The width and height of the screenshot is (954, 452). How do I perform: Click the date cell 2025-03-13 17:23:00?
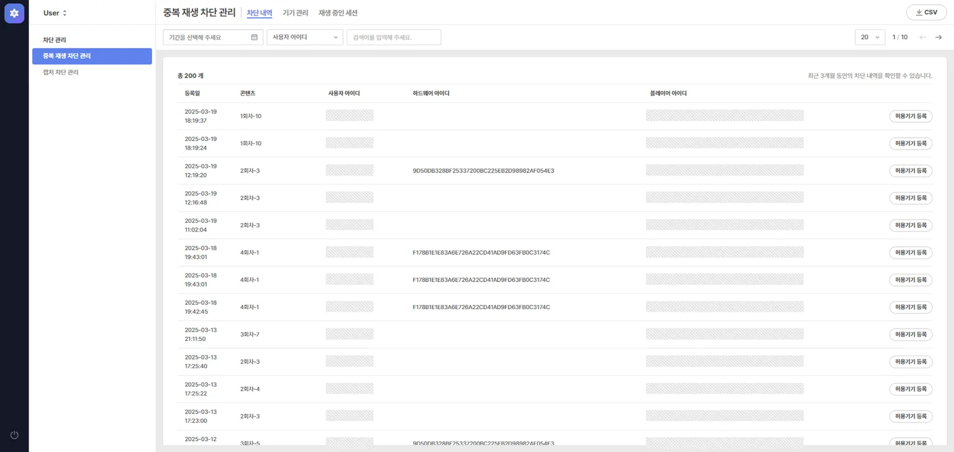[x=201, y=417]
